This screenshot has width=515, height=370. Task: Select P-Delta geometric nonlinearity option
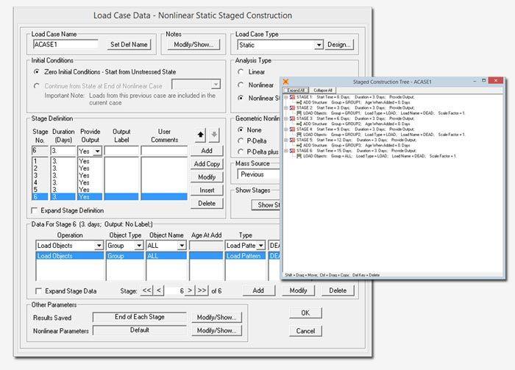click(x=241, y=140)
